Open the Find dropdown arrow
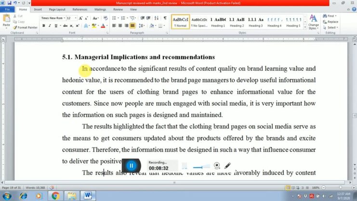This screenshot has height=201, width=357. click(x=336, y=16)
